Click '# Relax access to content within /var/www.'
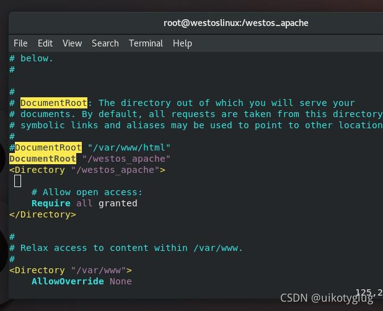Image resolution: width=383 pixels, height=311 pixels. tap(126, 248)
